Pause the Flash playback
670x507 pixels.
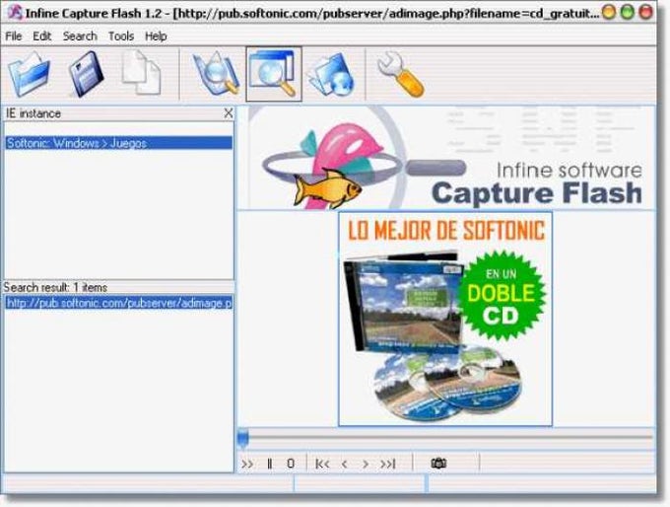[270, 464]
